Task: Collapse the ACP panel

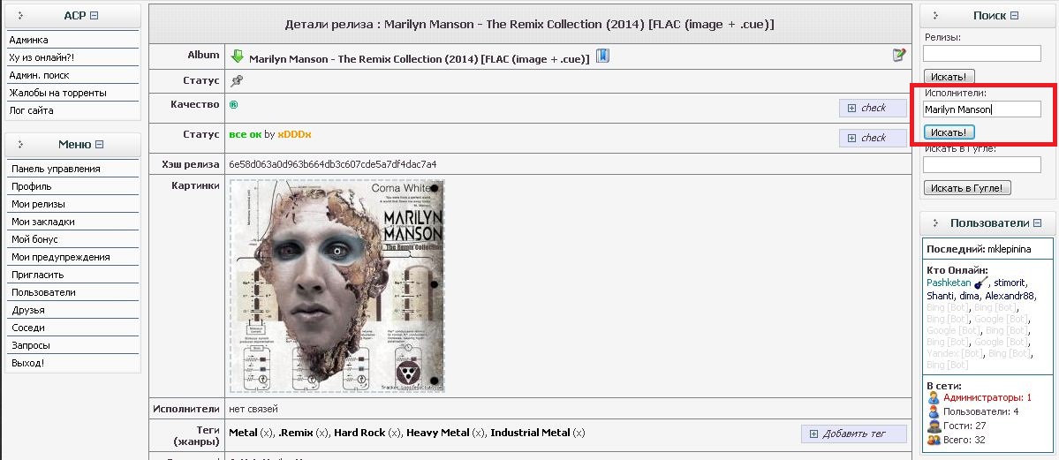Action: point(94,15)
